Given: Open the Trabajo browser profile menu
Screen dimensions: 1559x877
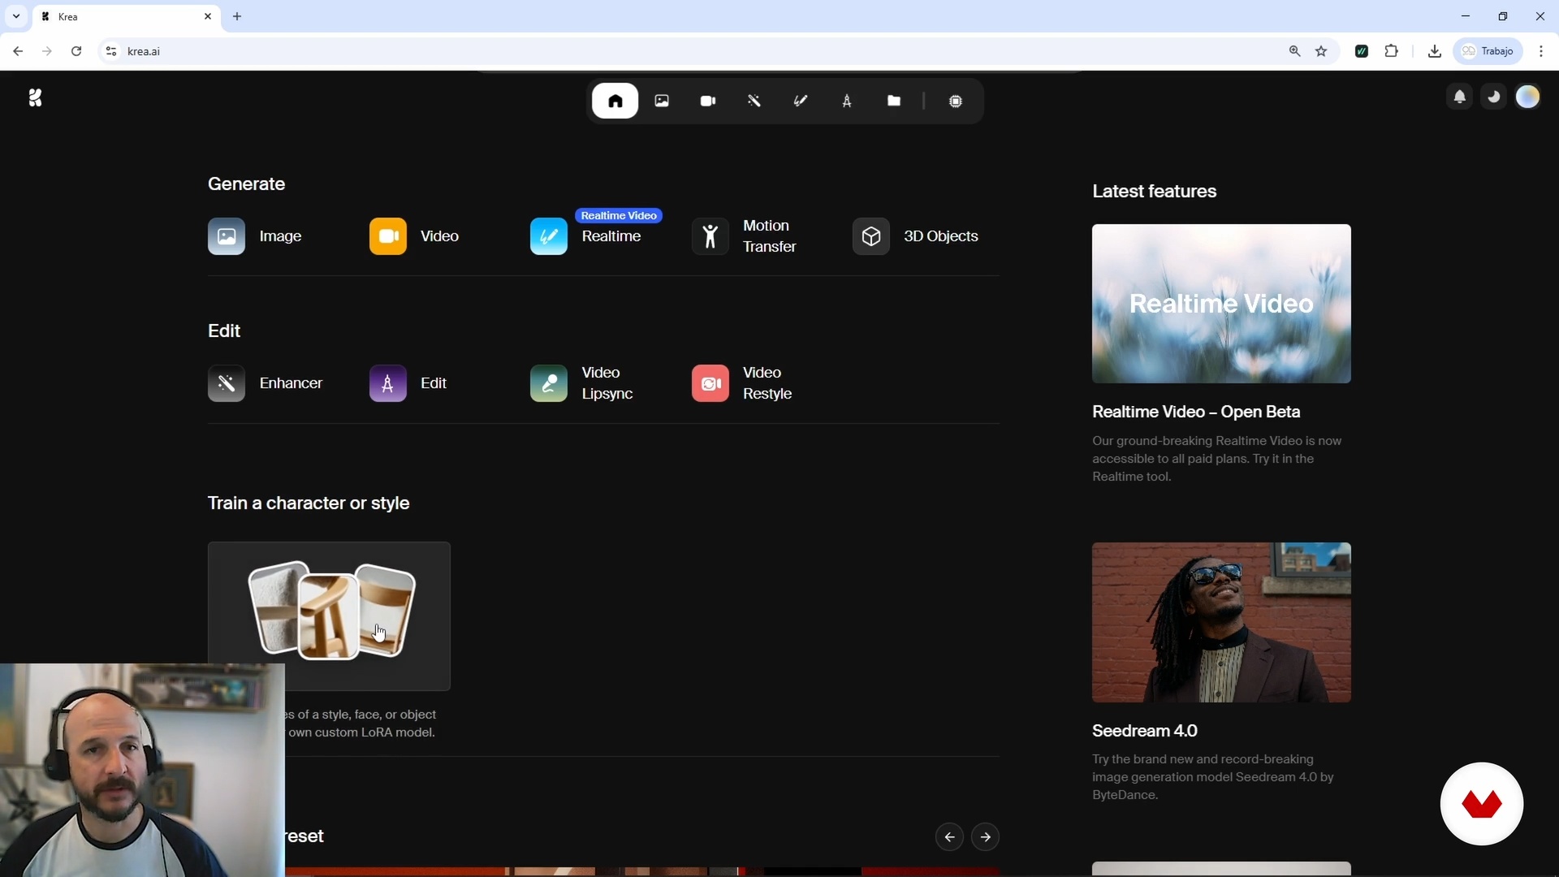Looking at the screenshot, I should pos(1488,51).
